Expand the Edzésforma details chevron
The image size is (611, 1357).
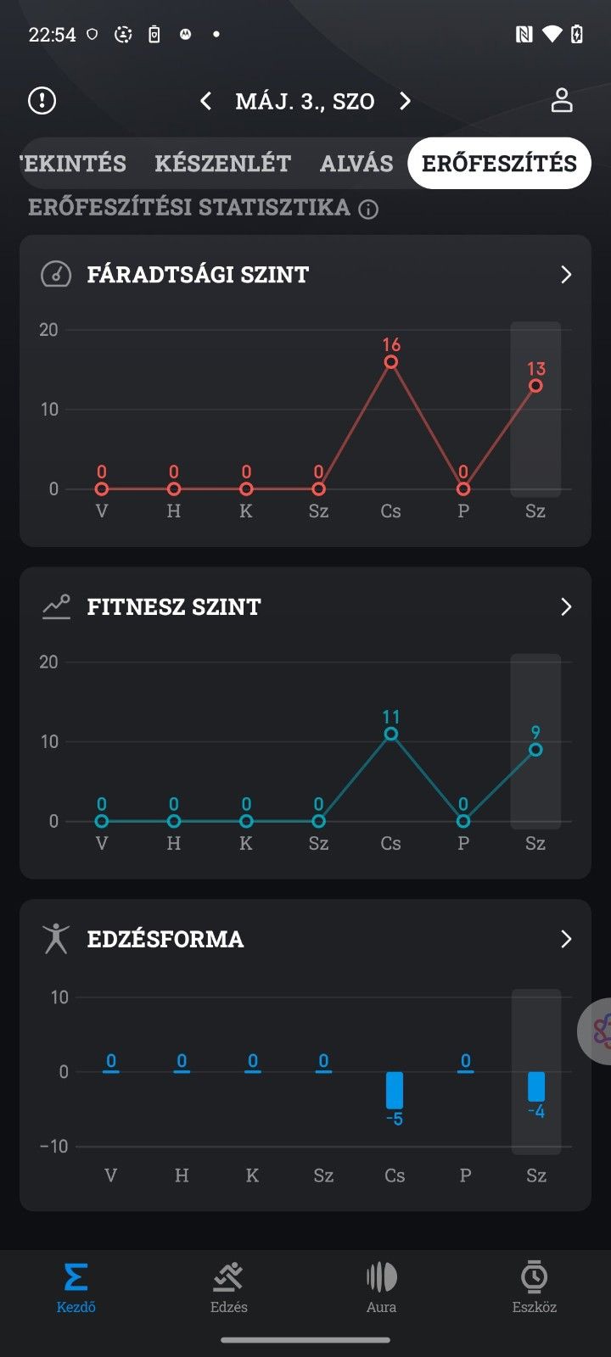(566, 939)
